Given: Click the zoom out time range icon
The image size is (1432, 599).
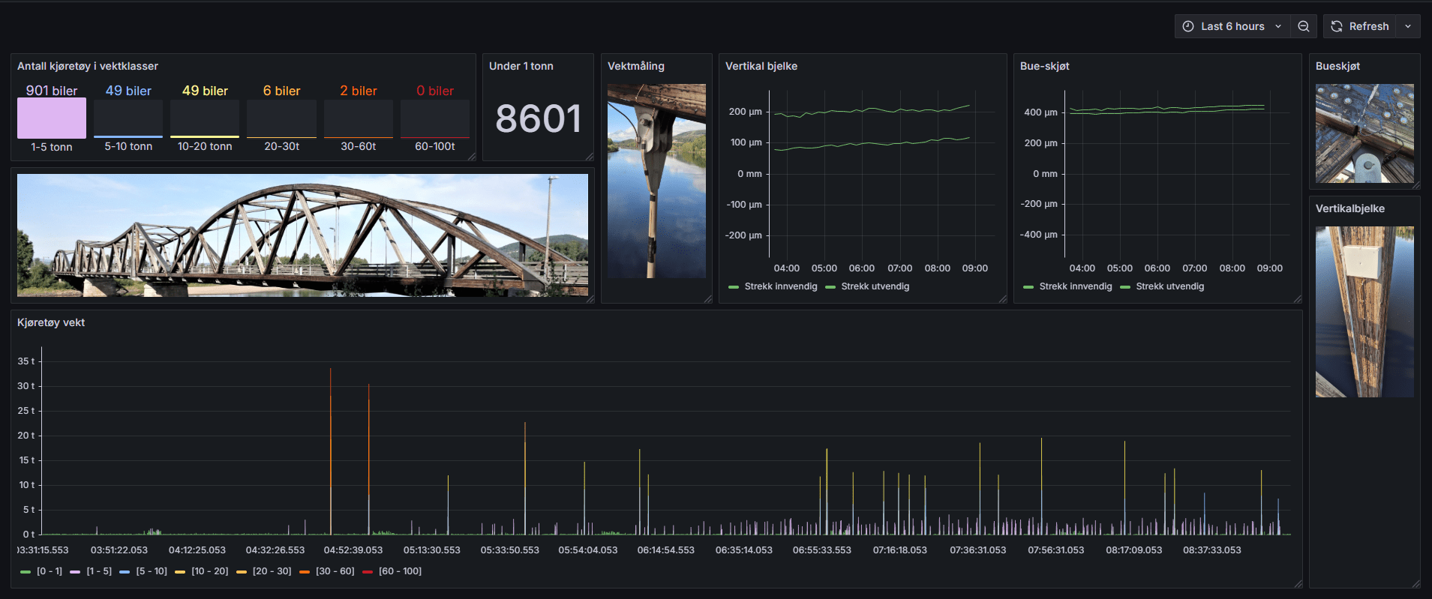Looking at the screenshot, I should (1304, 26).
